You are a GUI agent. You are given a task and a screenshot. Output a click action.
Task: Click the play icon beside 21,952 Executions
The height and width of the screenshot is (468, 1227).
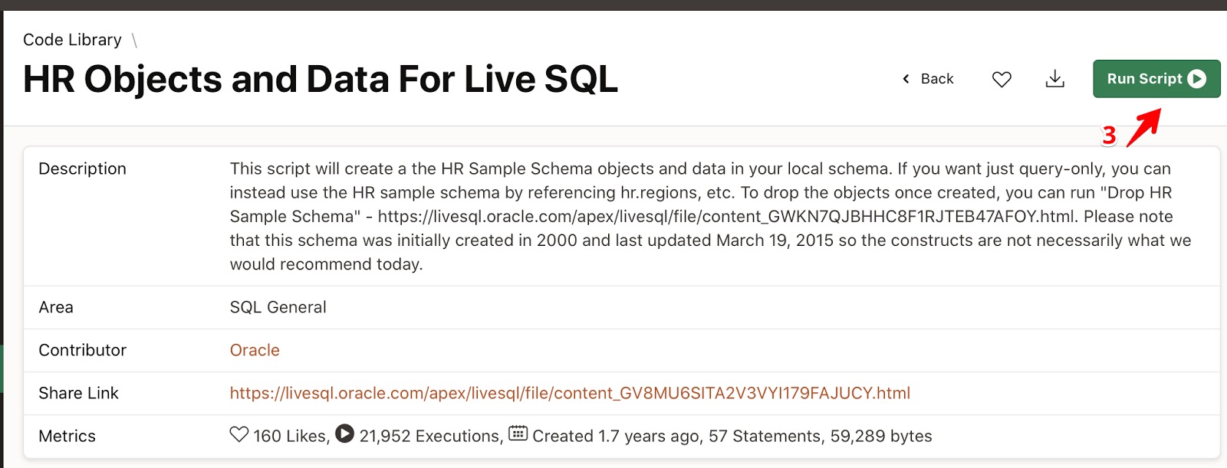[345, 435]
